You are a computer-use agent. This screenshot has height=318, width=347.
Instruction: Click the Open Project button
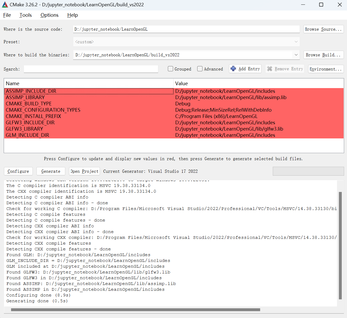click(x=84, y=171)
